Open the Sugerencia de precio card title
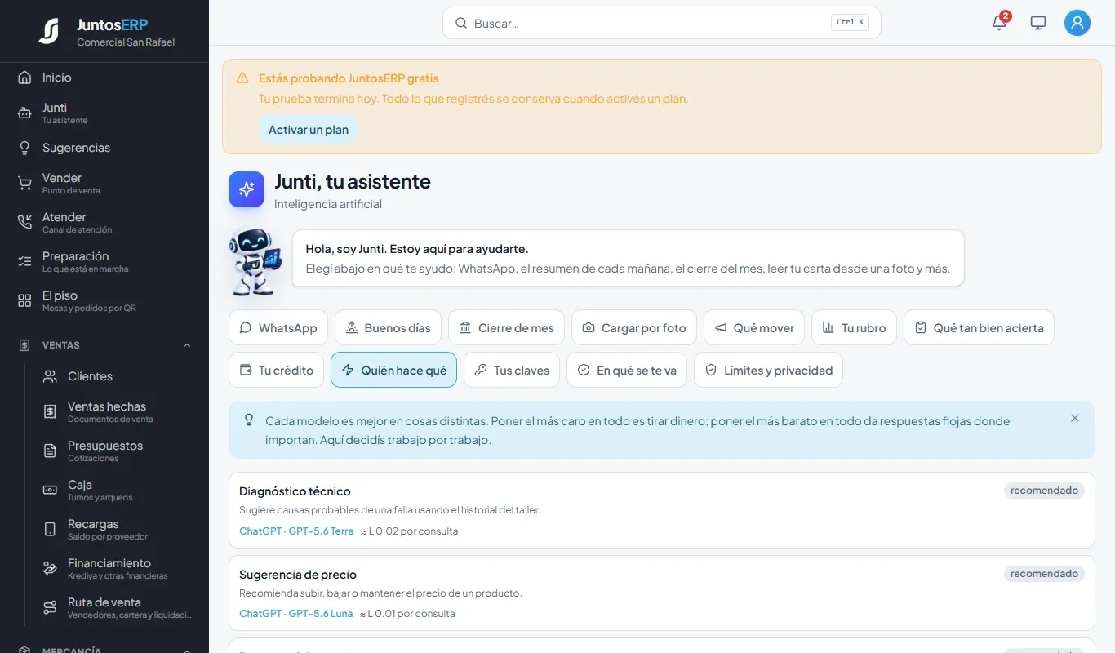 (298, 574)
